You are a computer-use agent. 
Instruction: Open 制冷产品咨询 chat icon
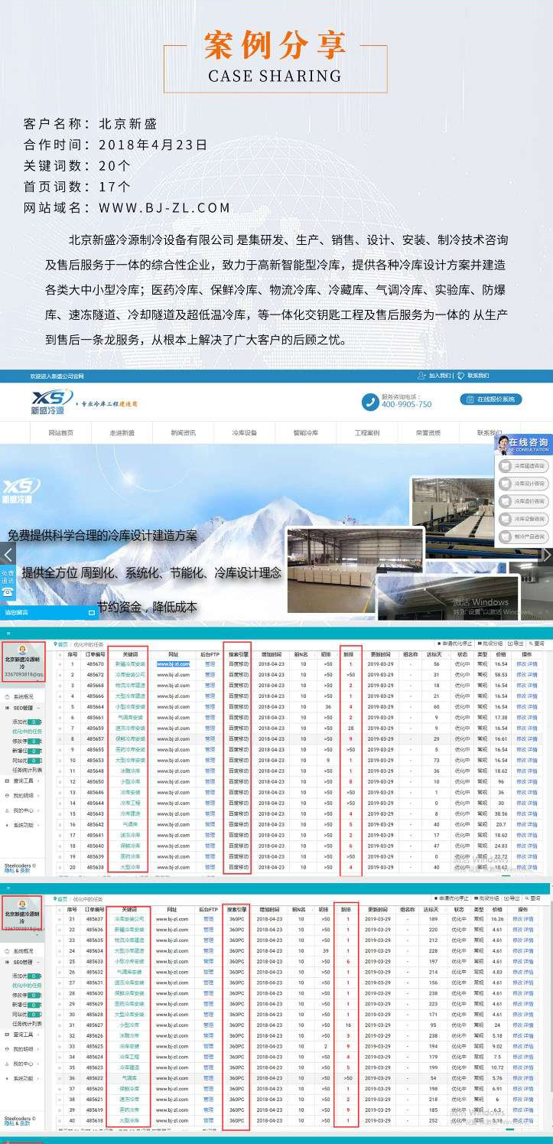pos(505,536)
